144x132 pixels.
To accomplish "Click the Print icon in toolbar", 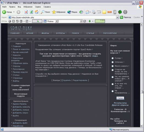I will coord(94,12).
